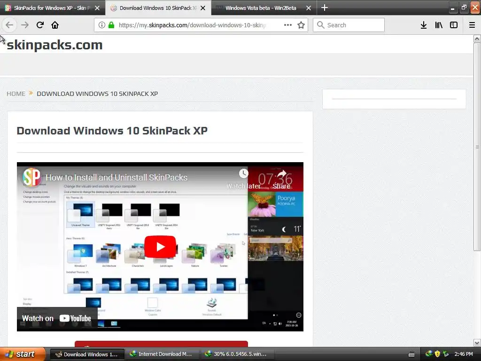
Task: Focus the browser Search box
Action: click(349, 25)
